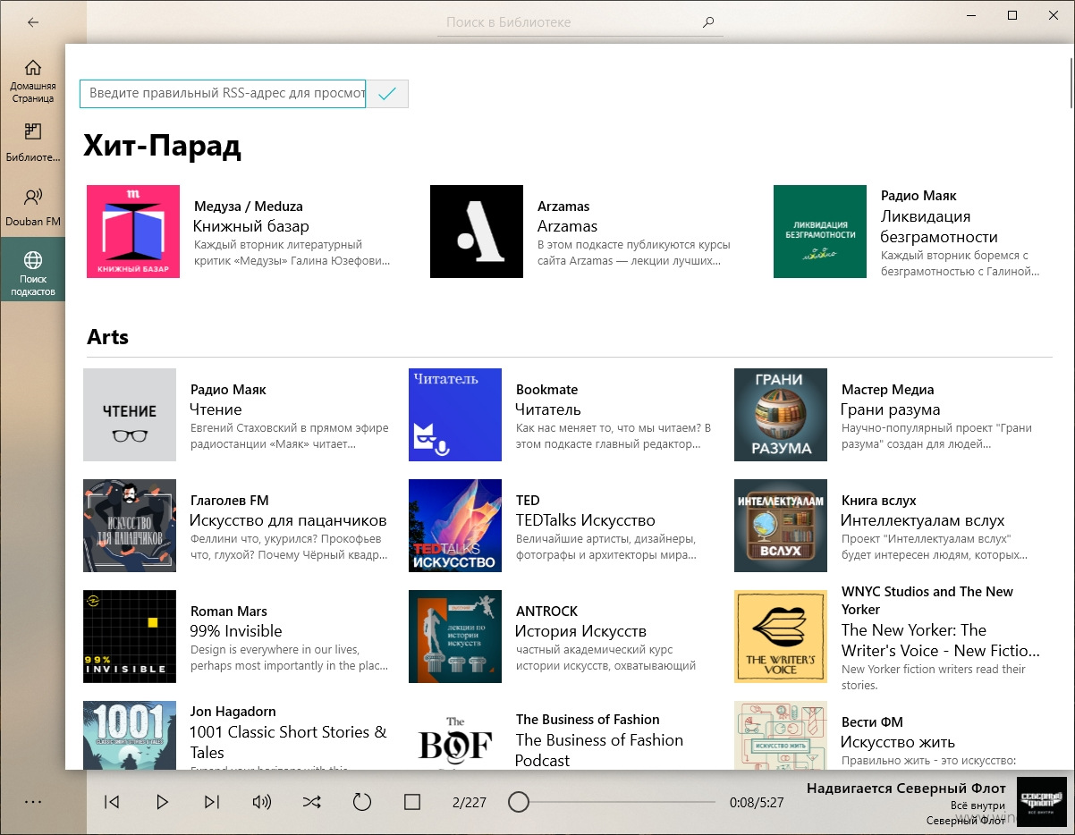Viewport: 1075px width, 835px height.
Task: Select the Чтение podcast cover with glasses
Action: tap(130, 415)
